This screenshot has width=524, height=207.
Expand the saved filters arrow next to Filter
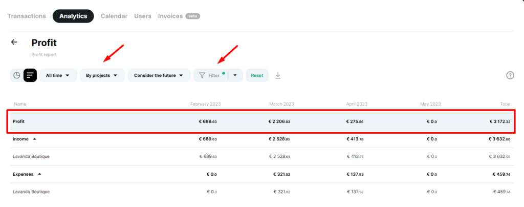[x=235, y=75]
